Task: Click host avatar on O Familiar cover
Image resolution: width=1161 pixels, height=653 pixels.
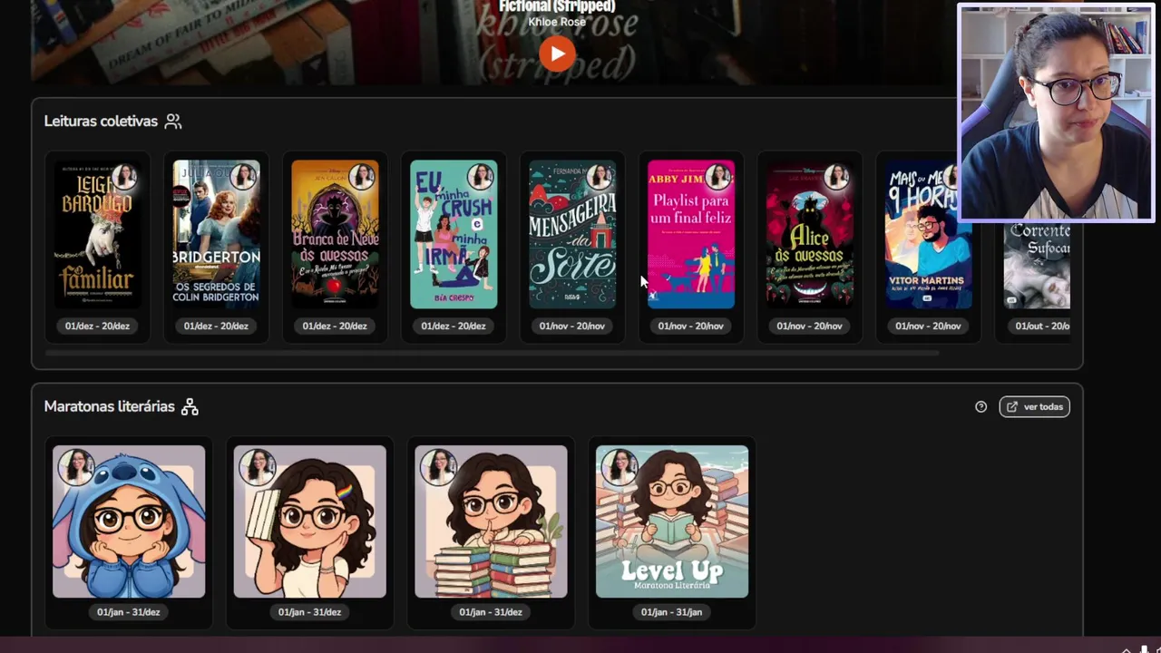Action: (125, 177)
